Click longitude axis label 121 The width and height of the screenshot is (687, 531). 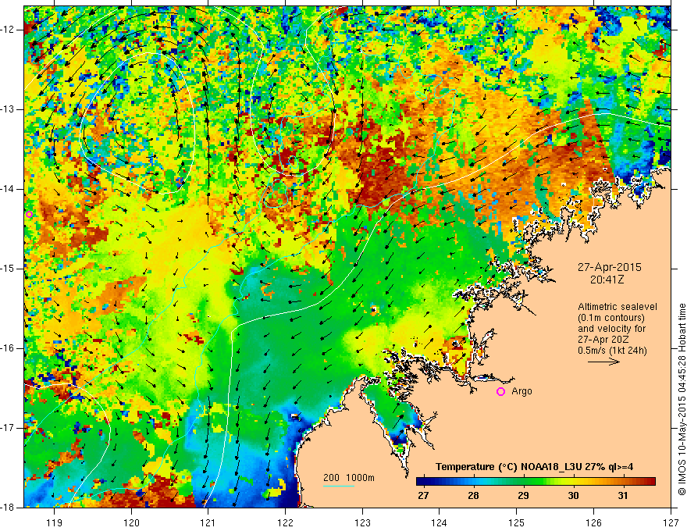[208, 522]
